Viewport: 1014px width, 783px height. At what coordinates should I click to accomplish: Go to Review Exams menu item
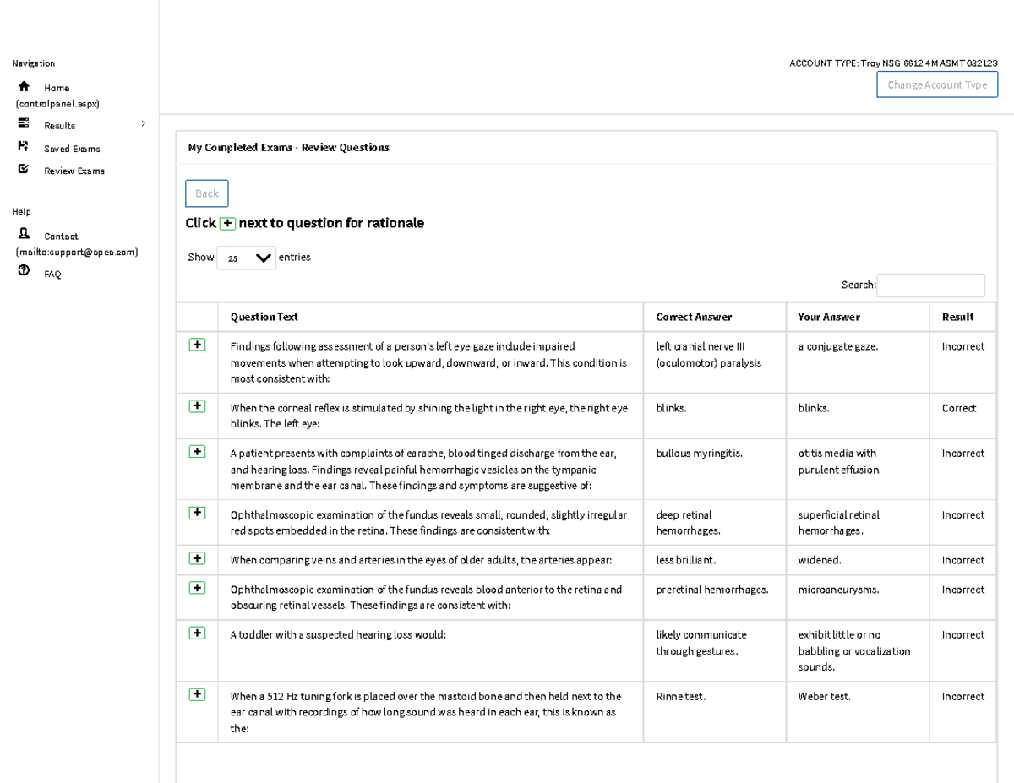click(74, 171)
